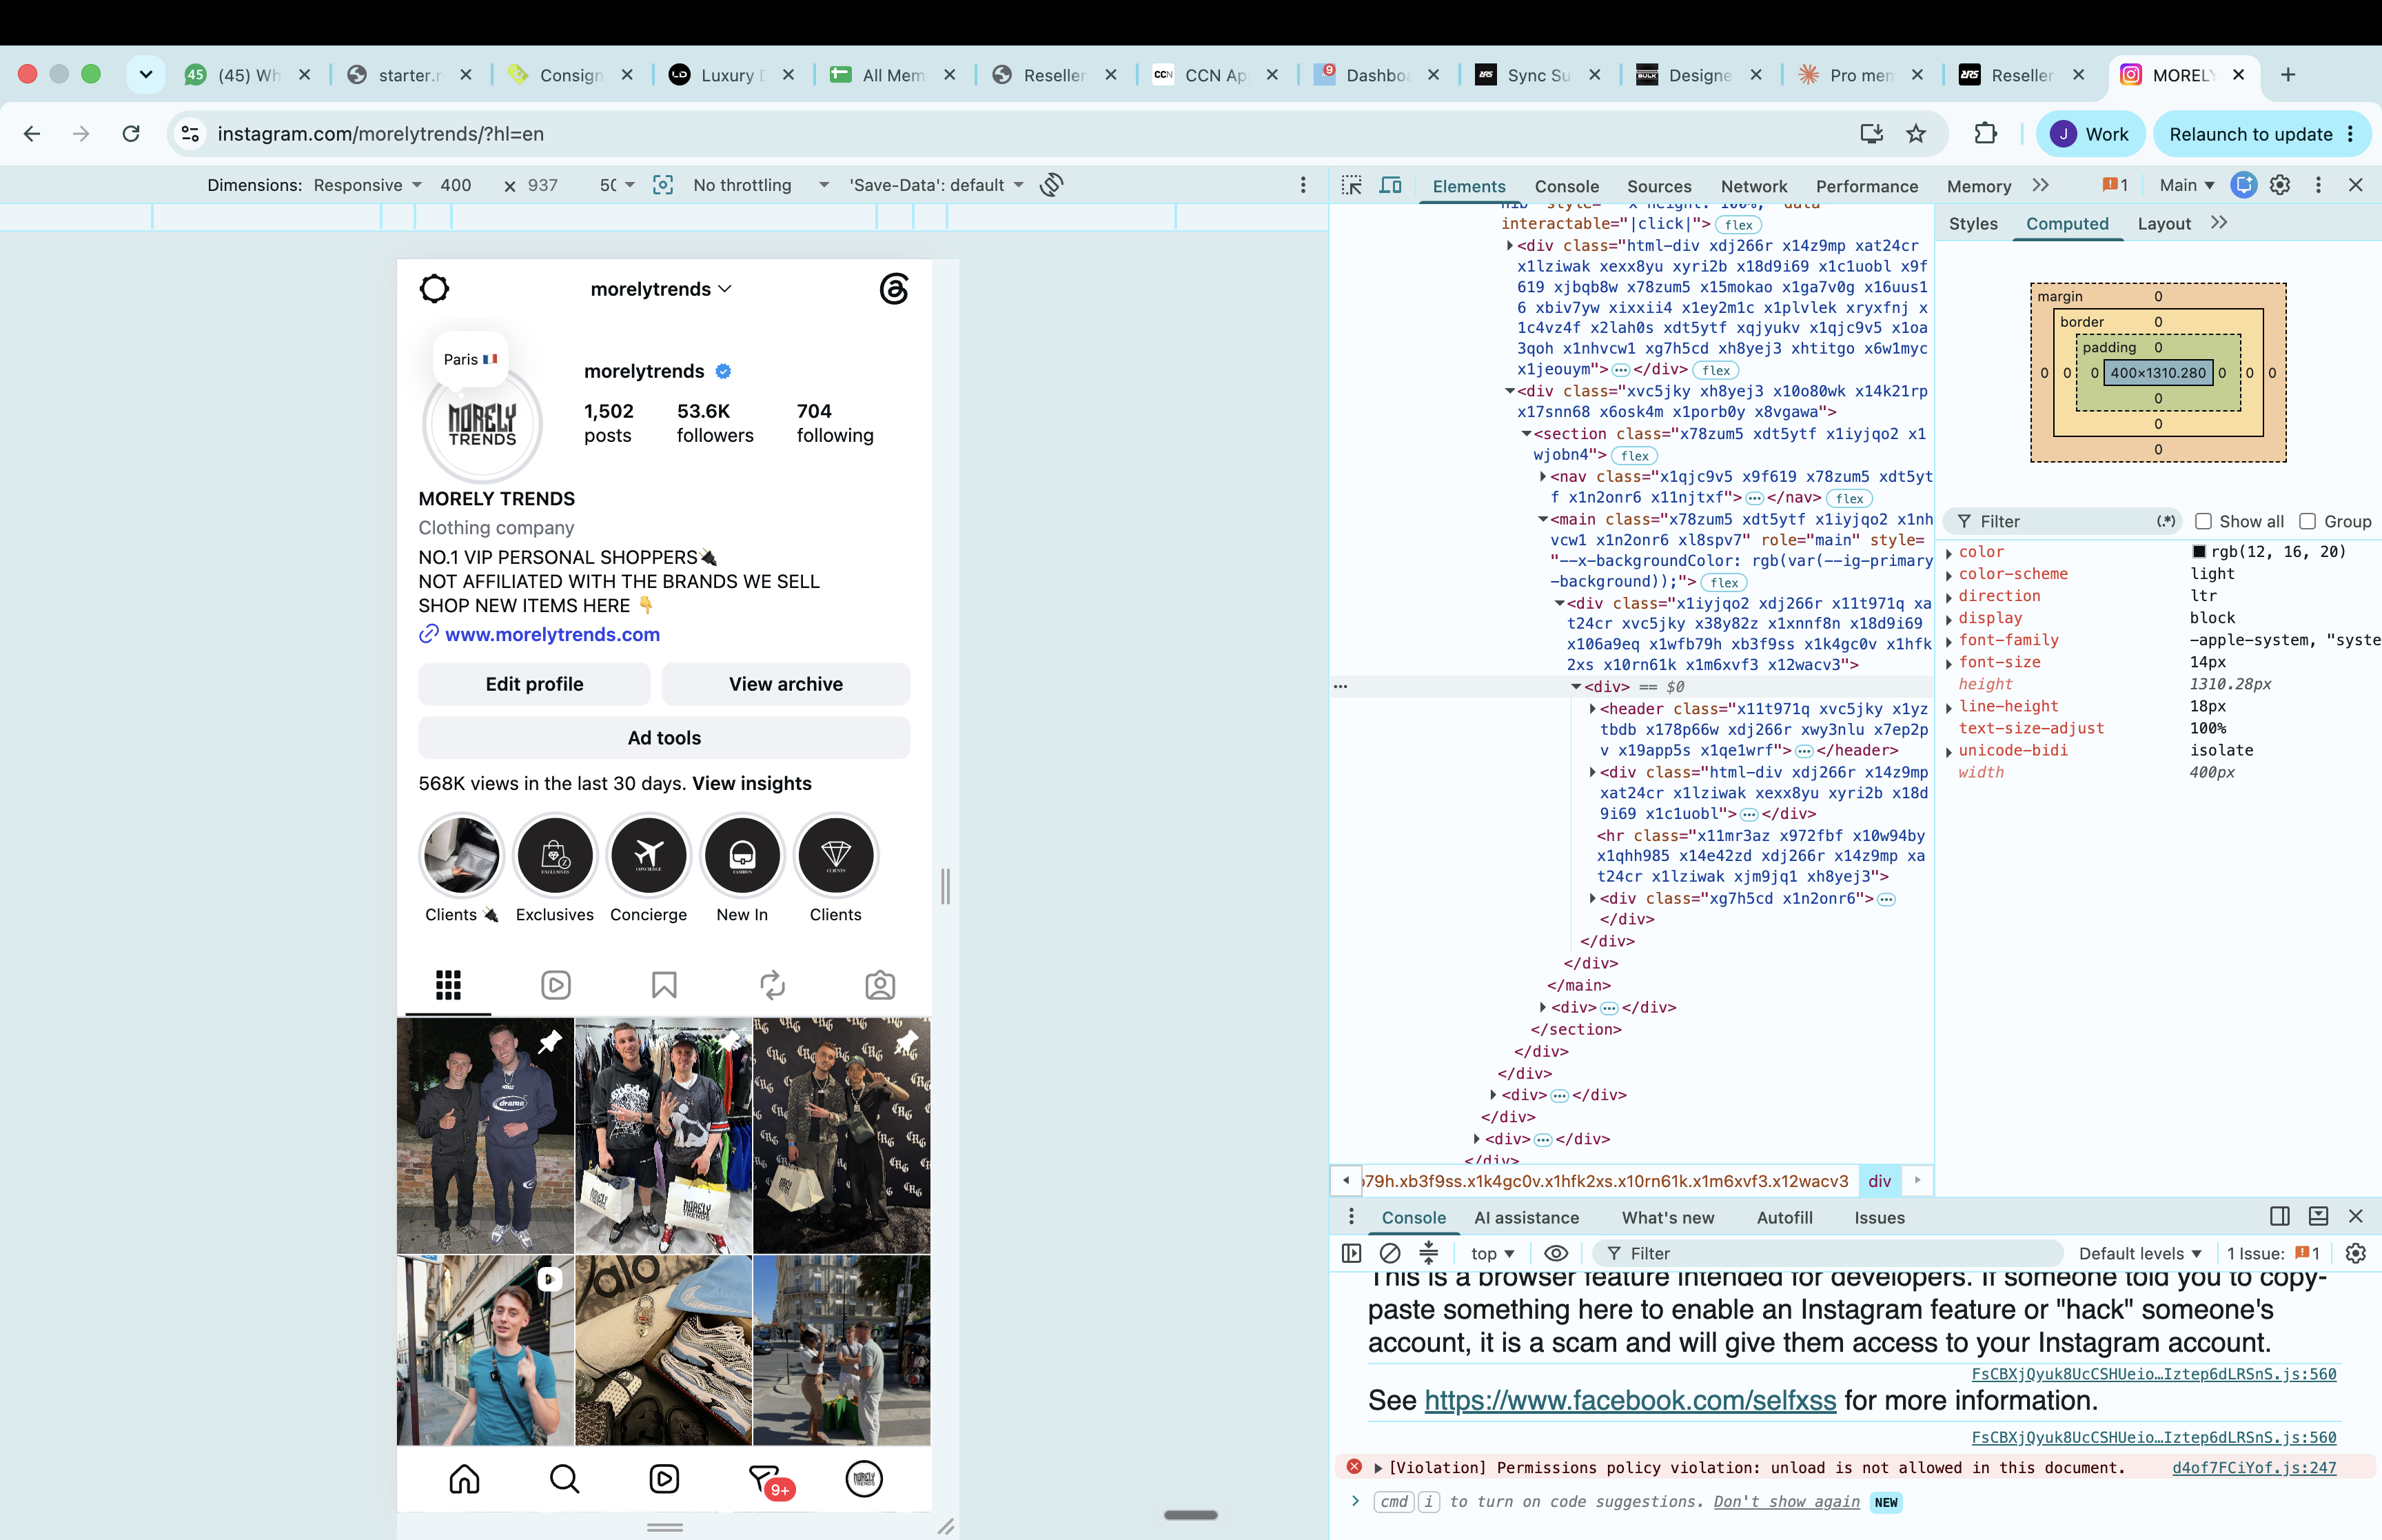Open the Save-Data default dropdown
Screen dimensions: 2382x1540
[937, 185]
